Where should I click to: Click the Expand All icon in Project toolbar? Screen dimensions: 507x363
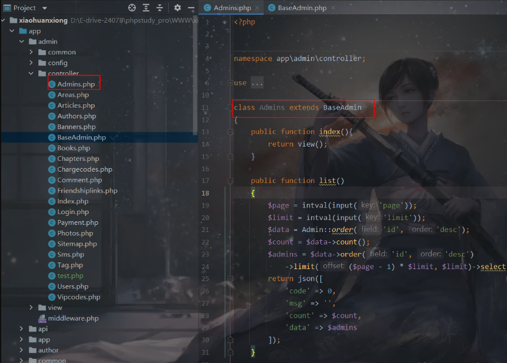146,8
